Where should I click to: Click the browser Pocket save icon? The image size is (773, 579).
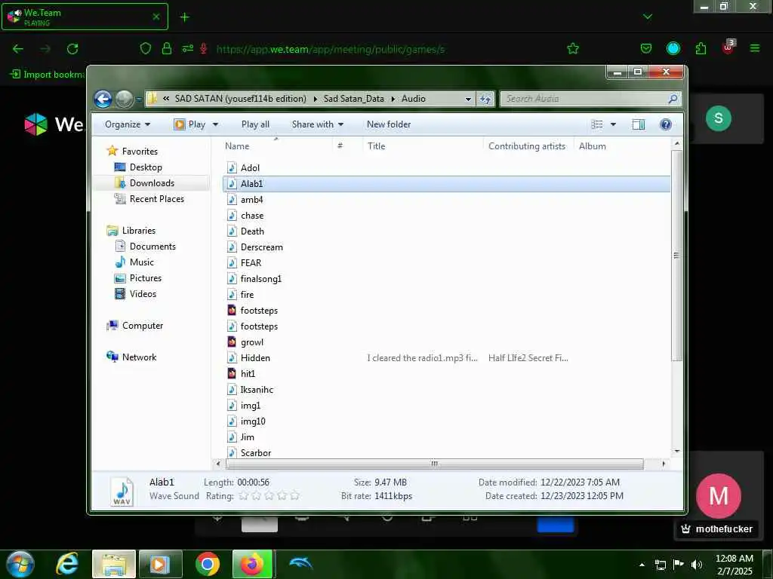(646, 49)
